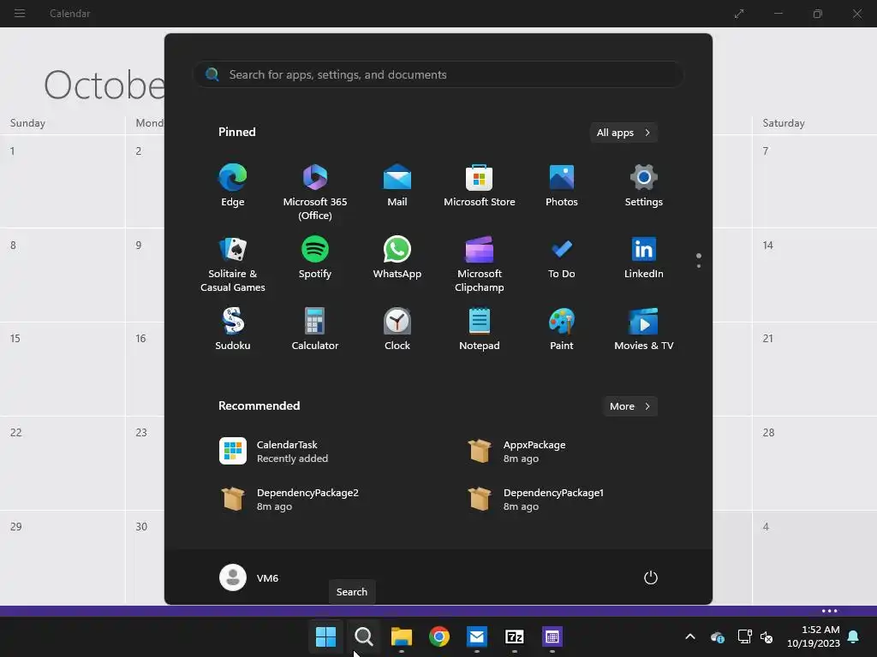This screenshot has width=877, height=657.
Task: Open the pinned Mail app
Action: point(397,186)
